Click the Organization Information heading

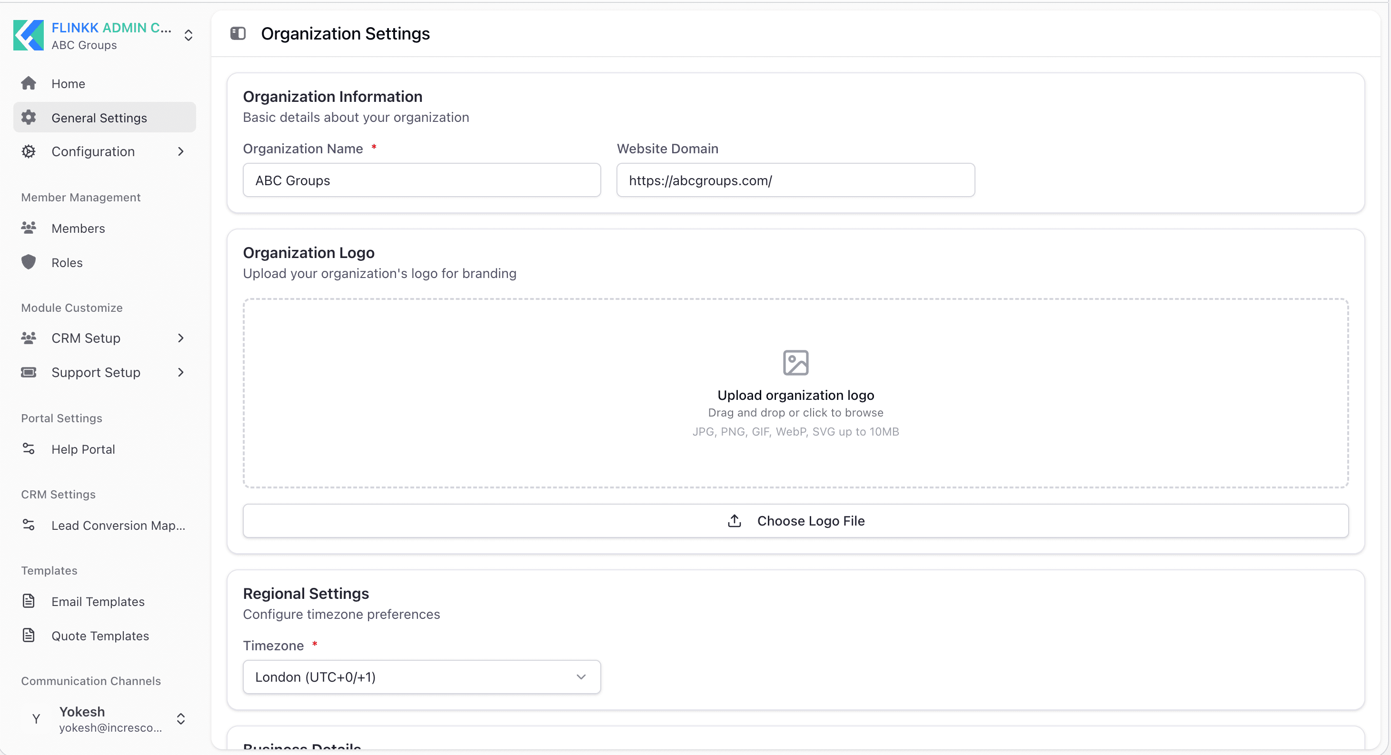[333, 96]
